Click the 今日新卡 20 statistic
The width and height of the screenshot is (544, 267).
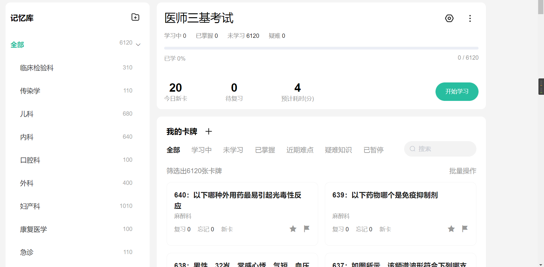[x=175, y=92]
